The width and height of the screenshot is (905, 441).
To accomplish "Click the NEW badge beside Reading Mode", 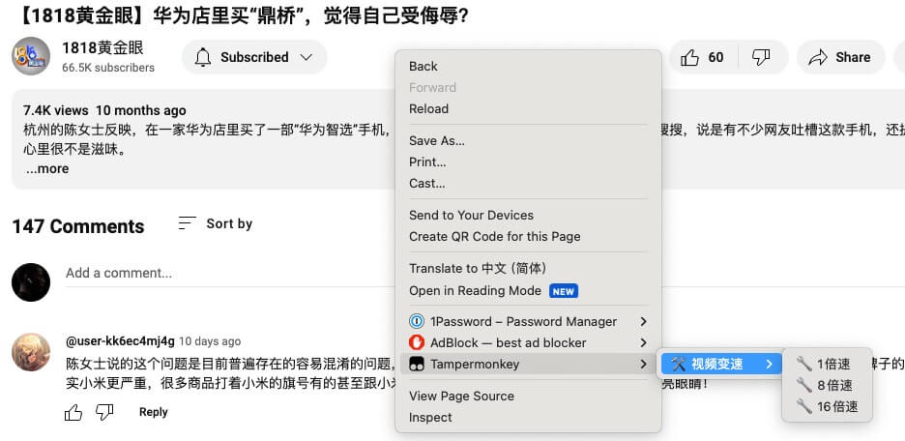I will pos(564,291).
